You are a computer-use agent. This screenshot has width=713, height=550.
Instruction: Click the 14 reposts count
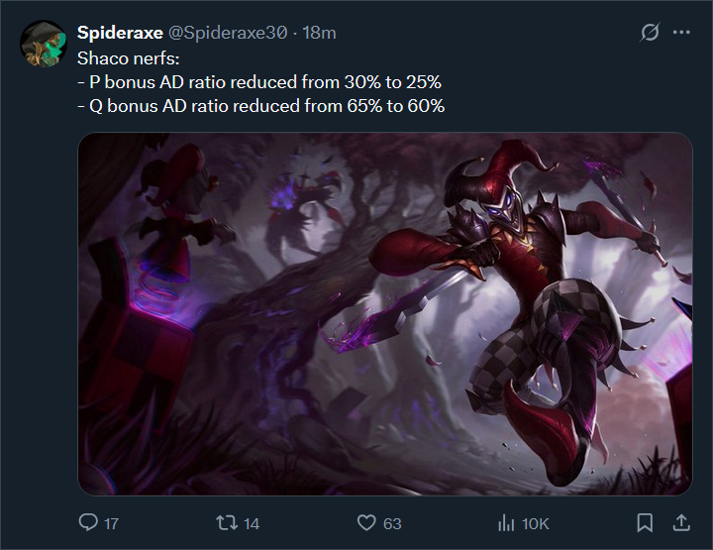[252, 523]
